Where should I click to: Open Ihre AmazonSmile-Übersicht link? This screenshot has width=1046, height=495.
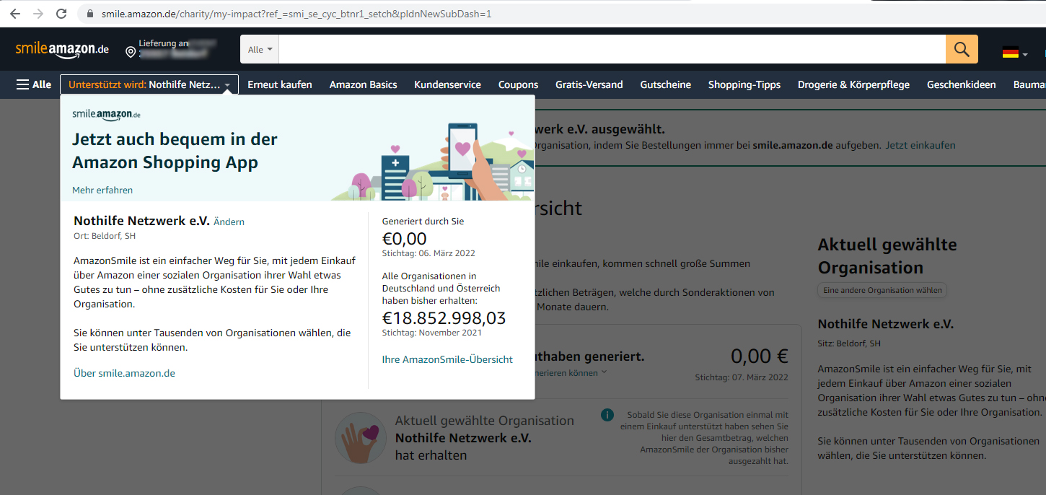coord(447,359)
